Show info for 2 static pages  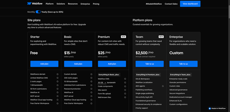(x=57, y=82)
